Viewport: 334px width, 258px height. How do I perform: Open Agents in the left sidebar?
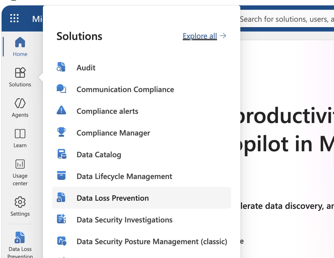20,108
